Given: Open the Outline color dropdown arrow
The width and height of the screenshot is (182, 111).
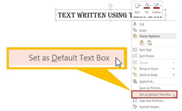Looking at the screenshot, I should (160, 5).
